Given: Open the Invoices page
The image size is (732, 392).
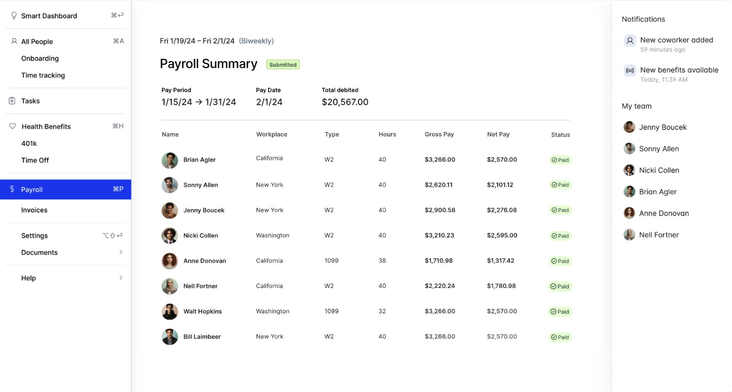Looking at the screenshot, I should coord(34,210).
